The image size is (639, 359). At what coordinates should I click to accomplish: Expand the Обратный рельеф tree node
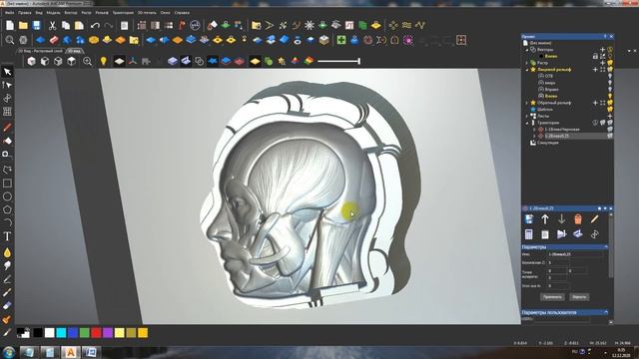pos(527,103)
